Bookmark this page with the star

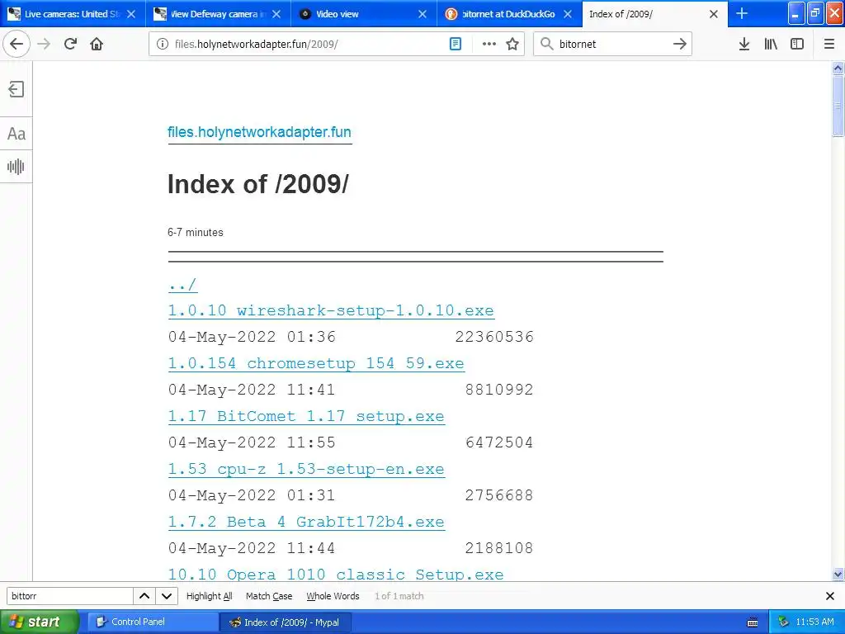coord(512,45)
